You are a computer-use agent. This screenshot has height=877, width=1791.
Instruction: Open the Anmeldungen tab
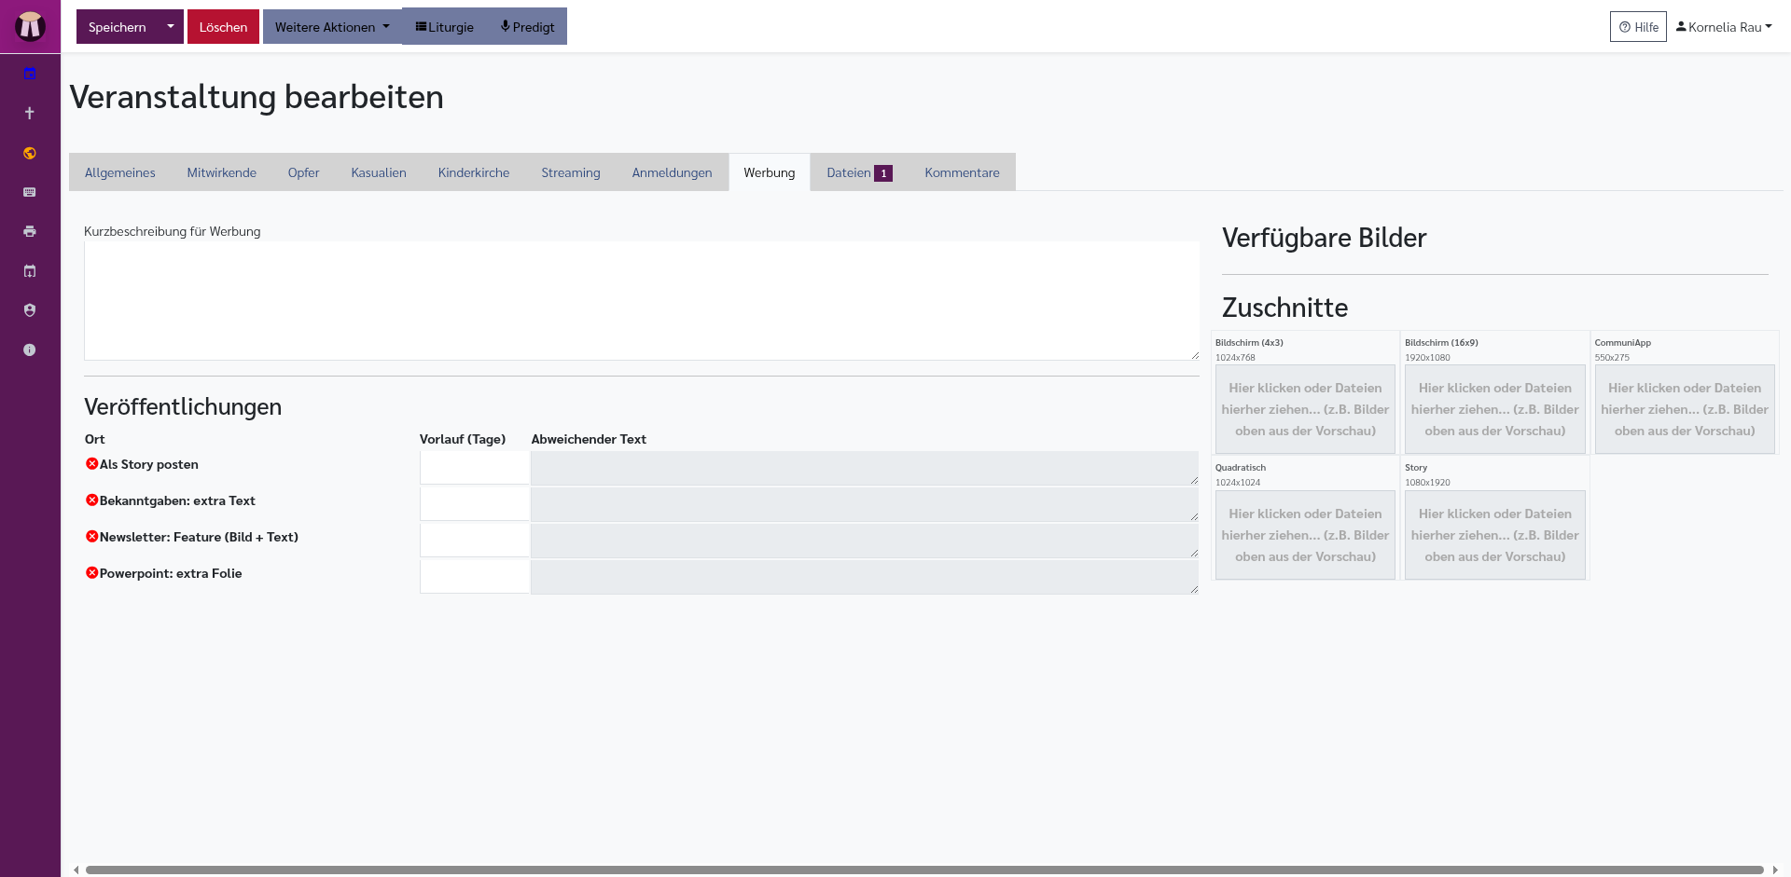click(673, 172)
